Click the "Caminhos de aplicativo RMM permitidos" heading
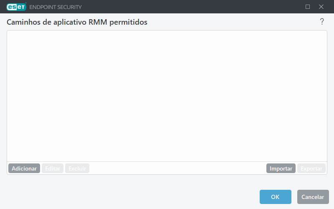 point(77,22)
